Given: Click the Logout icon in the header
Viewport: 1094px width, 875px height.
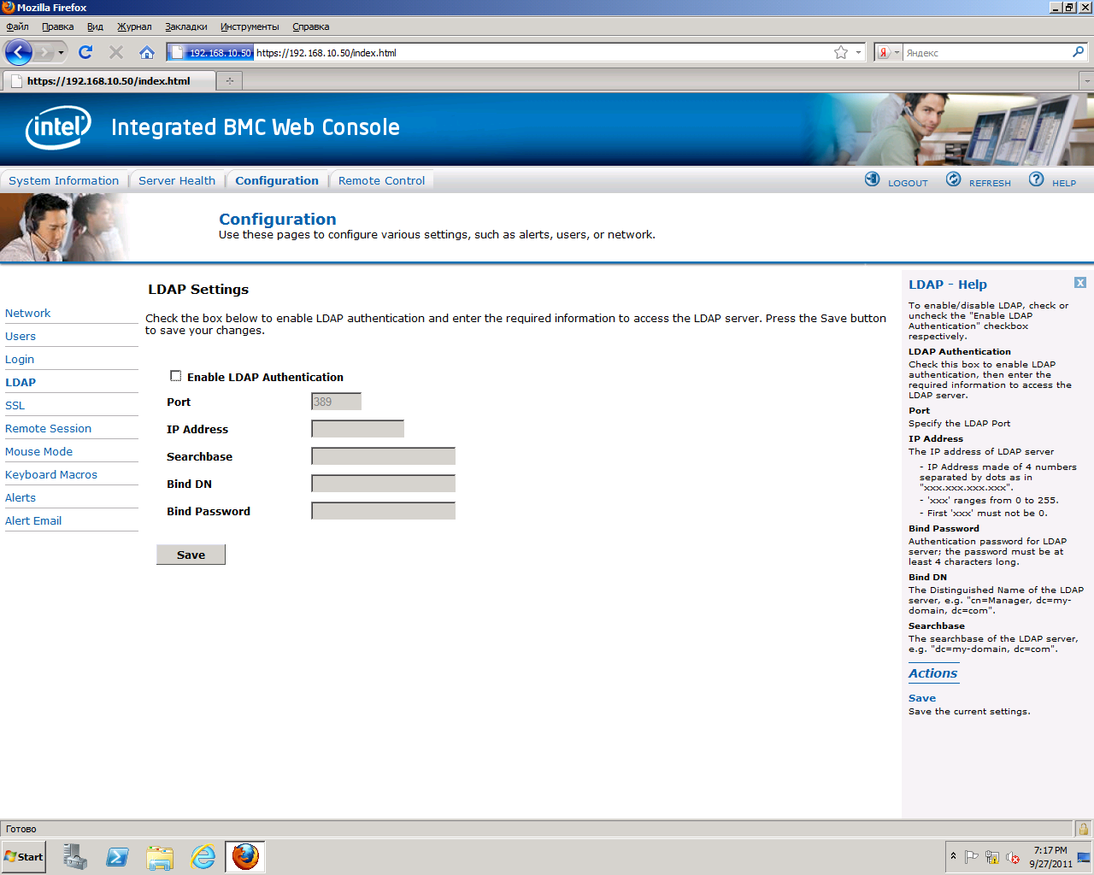Looking at the screenshot, I should [x=872, y=179].
